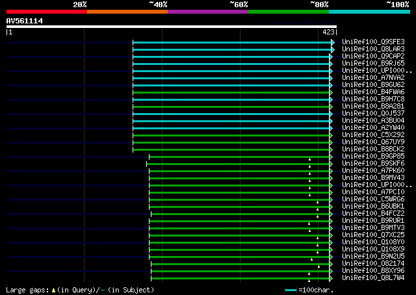Click the arrowhead ending the B8A281 bar

(x=331, y=107)
